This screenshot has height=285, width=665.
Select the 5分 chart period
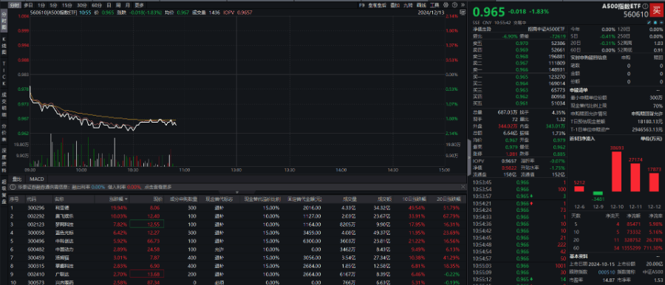coord(53,5)
